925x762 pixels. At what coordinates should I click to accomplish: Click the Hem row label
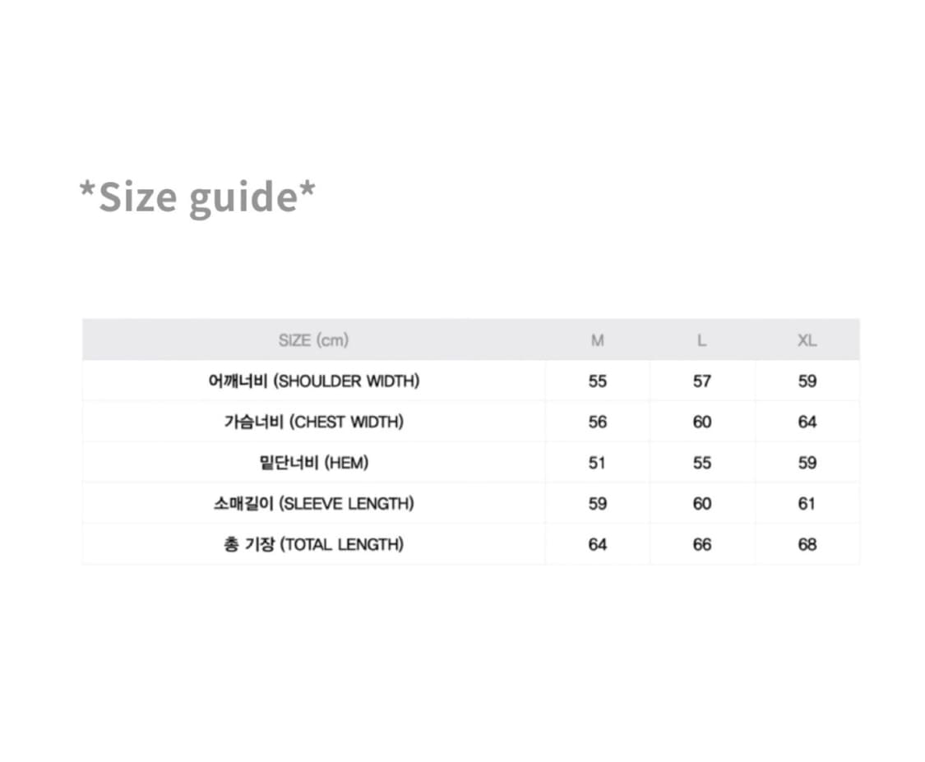[x=314, y=463]
